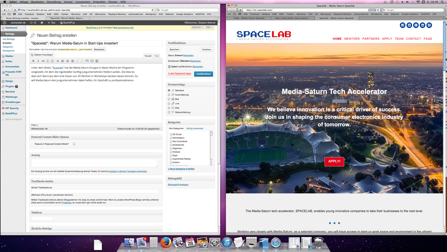Click the Kategorien list scrollbar

211,148
